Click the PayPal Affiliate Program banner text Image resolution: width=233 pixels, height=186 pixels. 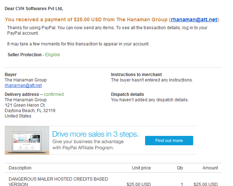[x=88, y=145]
